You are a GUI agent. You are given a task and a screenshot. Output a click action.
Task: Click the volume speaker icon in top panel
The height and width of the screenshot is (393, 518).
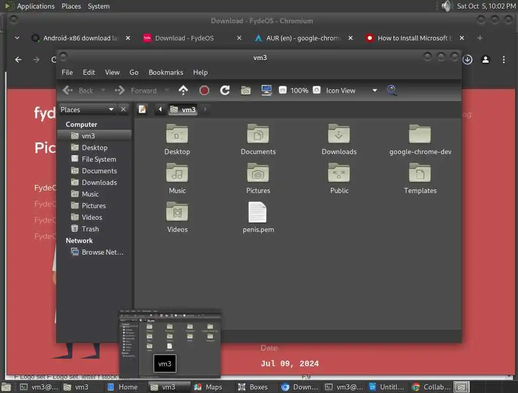point(446,6)
